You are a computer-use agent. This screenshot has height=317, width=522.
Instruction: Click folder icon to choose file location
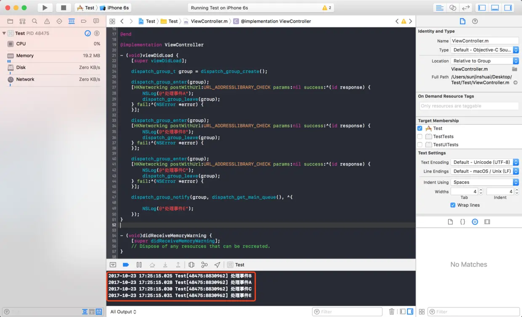[x=514, y=69]
